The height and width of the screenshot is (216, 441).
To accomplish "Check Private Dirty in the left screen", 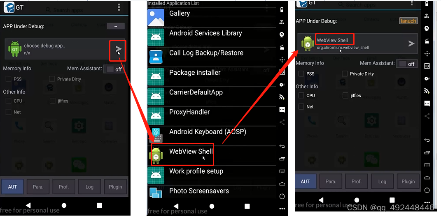I will [x=52, y=79].
